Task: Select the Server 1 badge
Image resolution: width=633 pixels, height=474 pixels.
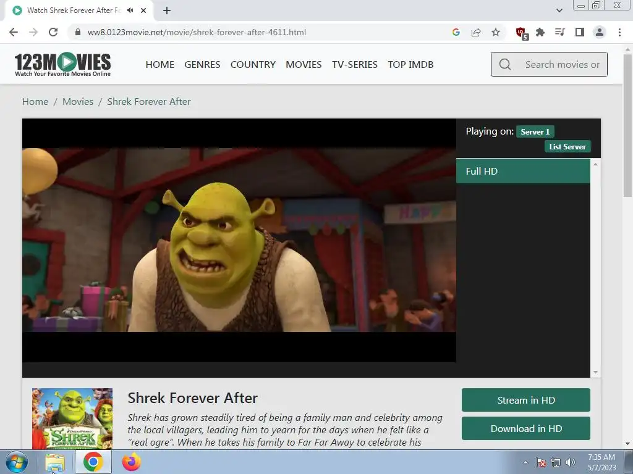Action: (x=535, y=132)
